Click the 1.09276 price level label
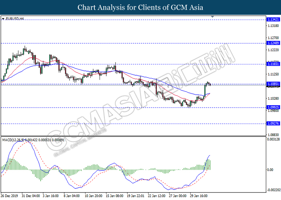Image resolution: width=281 pixels, height=200 pixels. pyautogui.click(x=273, y=124)
